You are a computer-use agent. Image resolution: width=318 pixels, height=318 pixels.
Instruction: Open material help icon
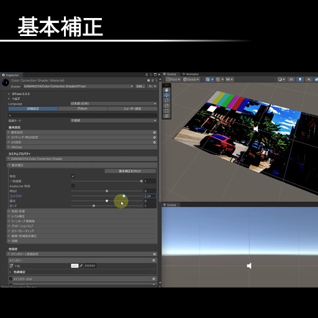click(x=148, y=80)
